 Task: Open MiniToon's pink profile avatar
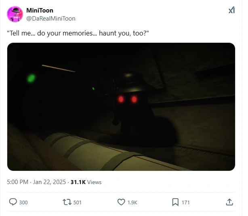15,14
